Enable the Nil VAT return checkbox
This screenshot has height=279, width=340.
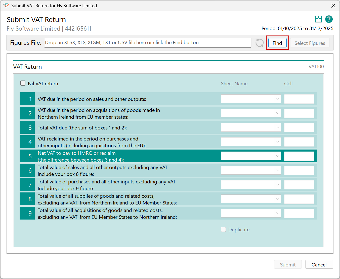[23, 83]
